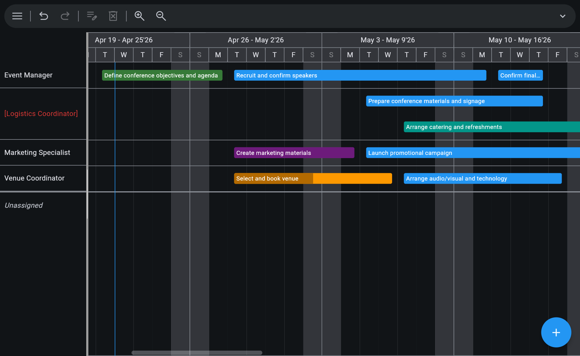The height and width of the screenshot is (356, 580).
Task: Click the delete task icon
Action: 113,16
